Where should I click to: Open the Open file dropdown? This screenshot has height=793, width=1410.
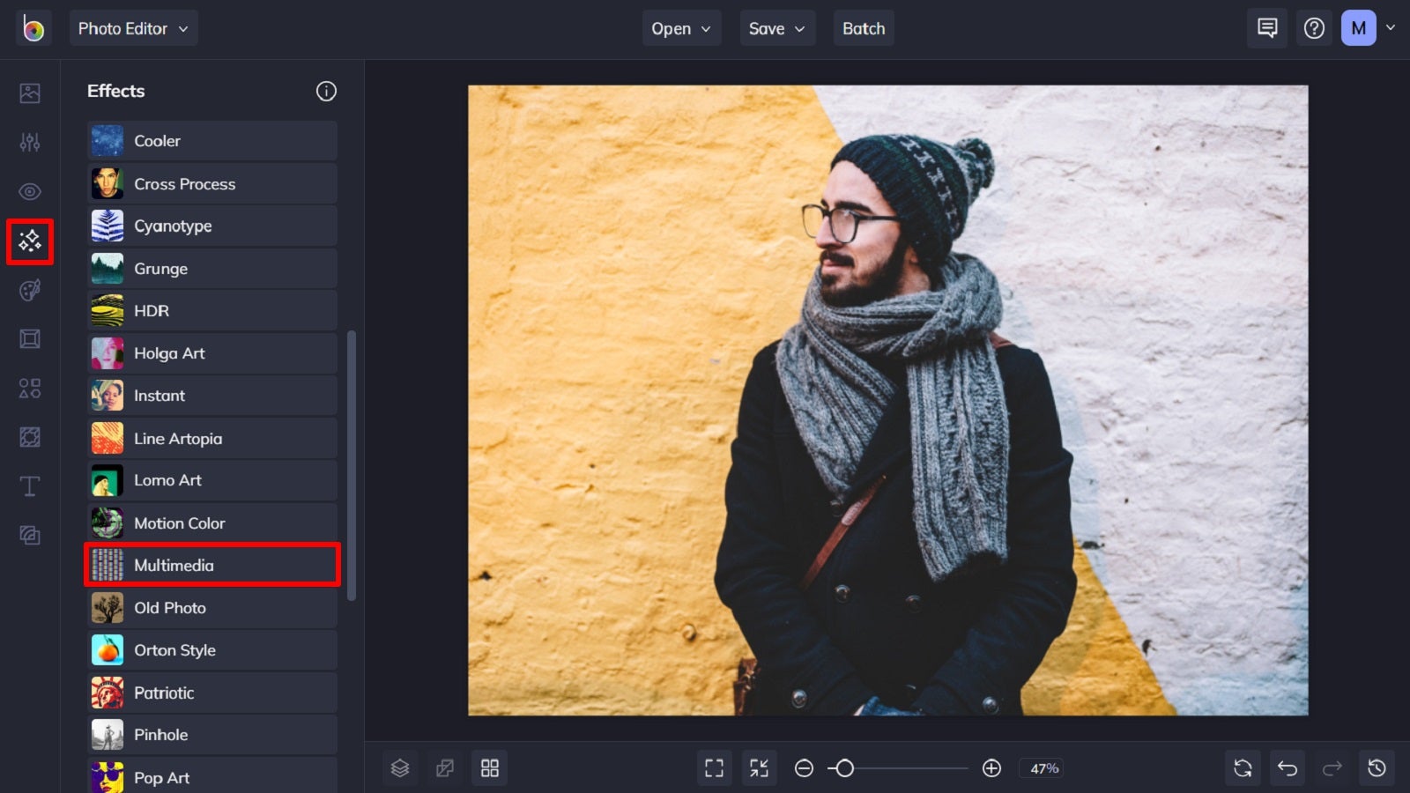(680, 27)
